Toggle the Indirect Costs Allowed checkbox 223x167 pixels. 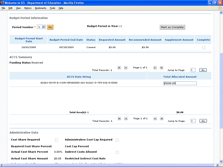117,152
